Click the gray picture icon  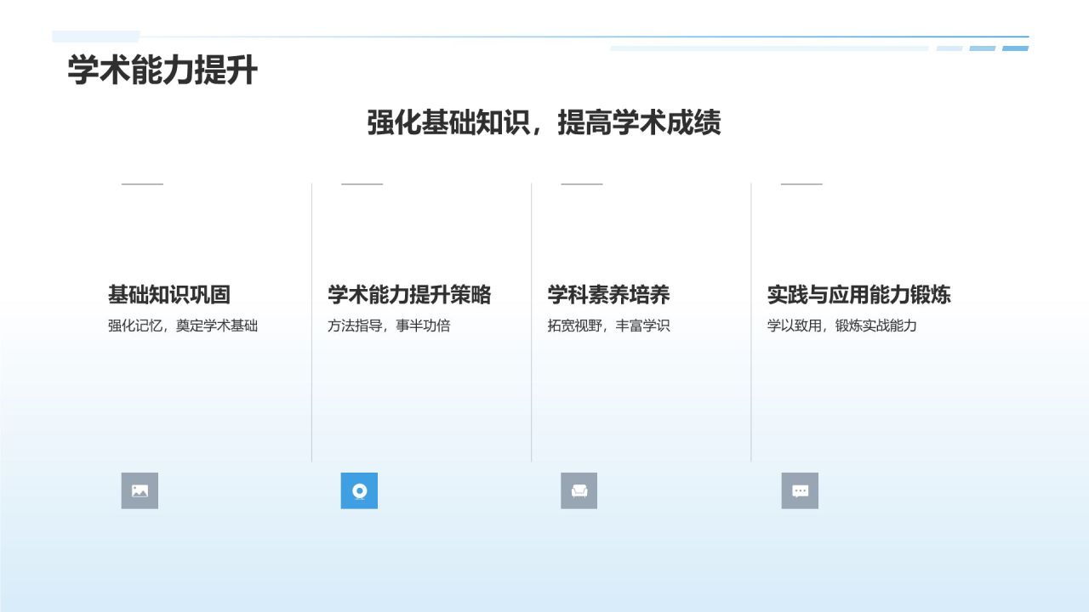140,490
